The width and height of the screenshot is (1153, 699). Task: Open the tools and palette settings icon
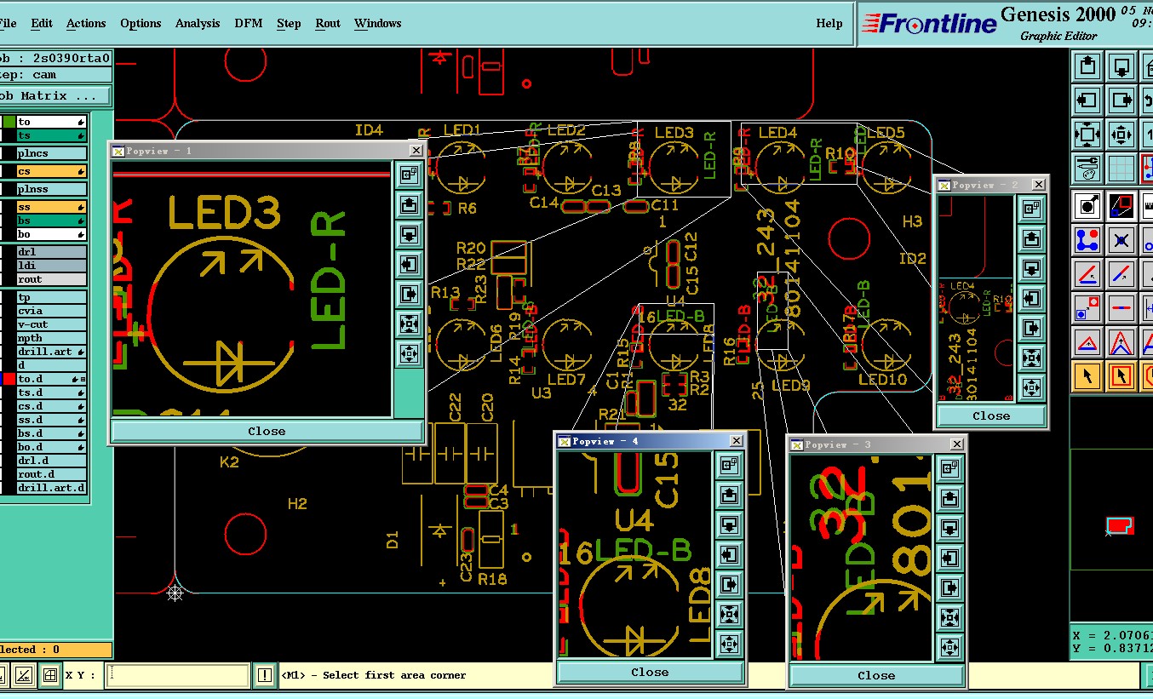click(1087, 169)
